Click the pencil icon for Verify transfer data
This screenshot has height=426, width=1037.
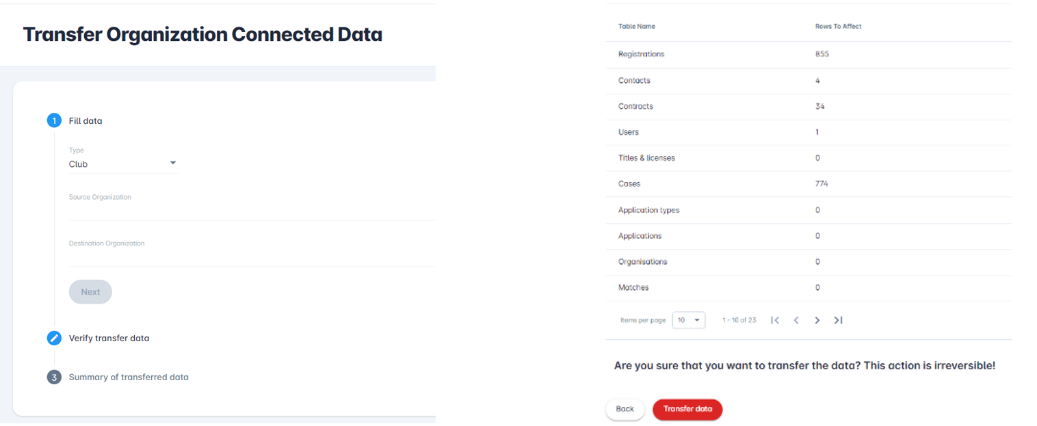pos(54,338)
